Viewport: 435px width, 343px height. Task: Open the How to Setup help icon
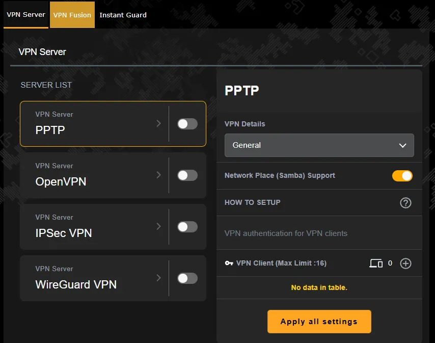coord(405,202)
